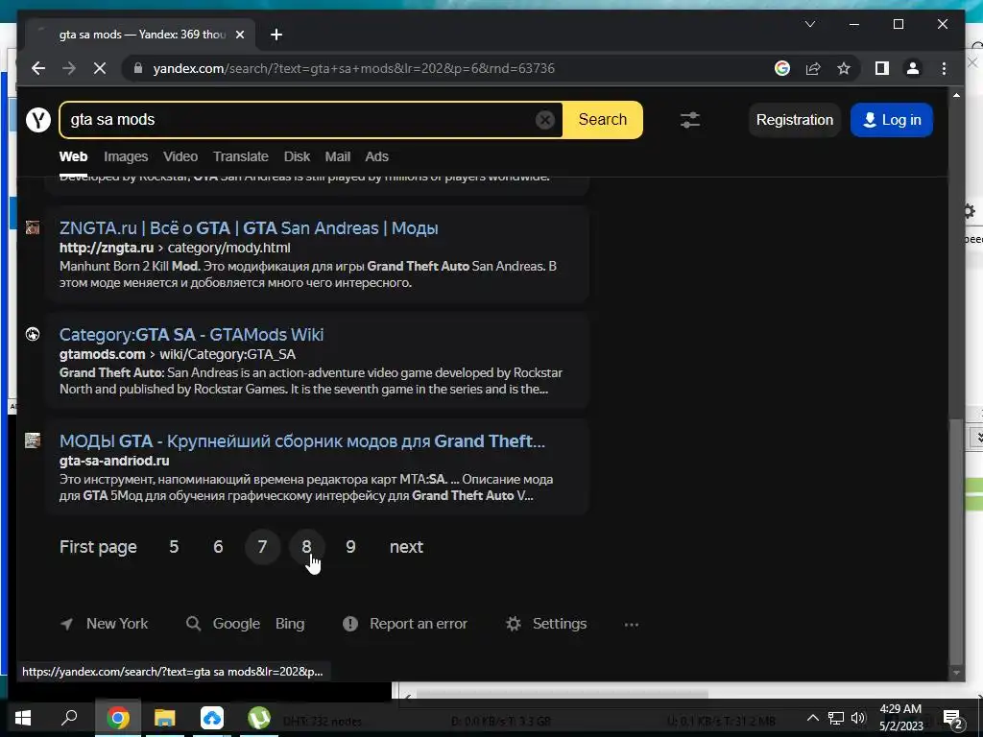983x737 pixels.
Task: Show hidden system tray icons
Action: (812, 718)
